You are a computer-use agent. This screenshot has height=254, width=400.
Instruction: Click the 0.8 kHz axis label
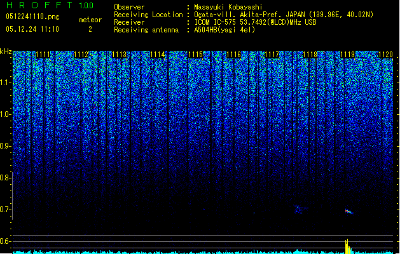(5, 178)
